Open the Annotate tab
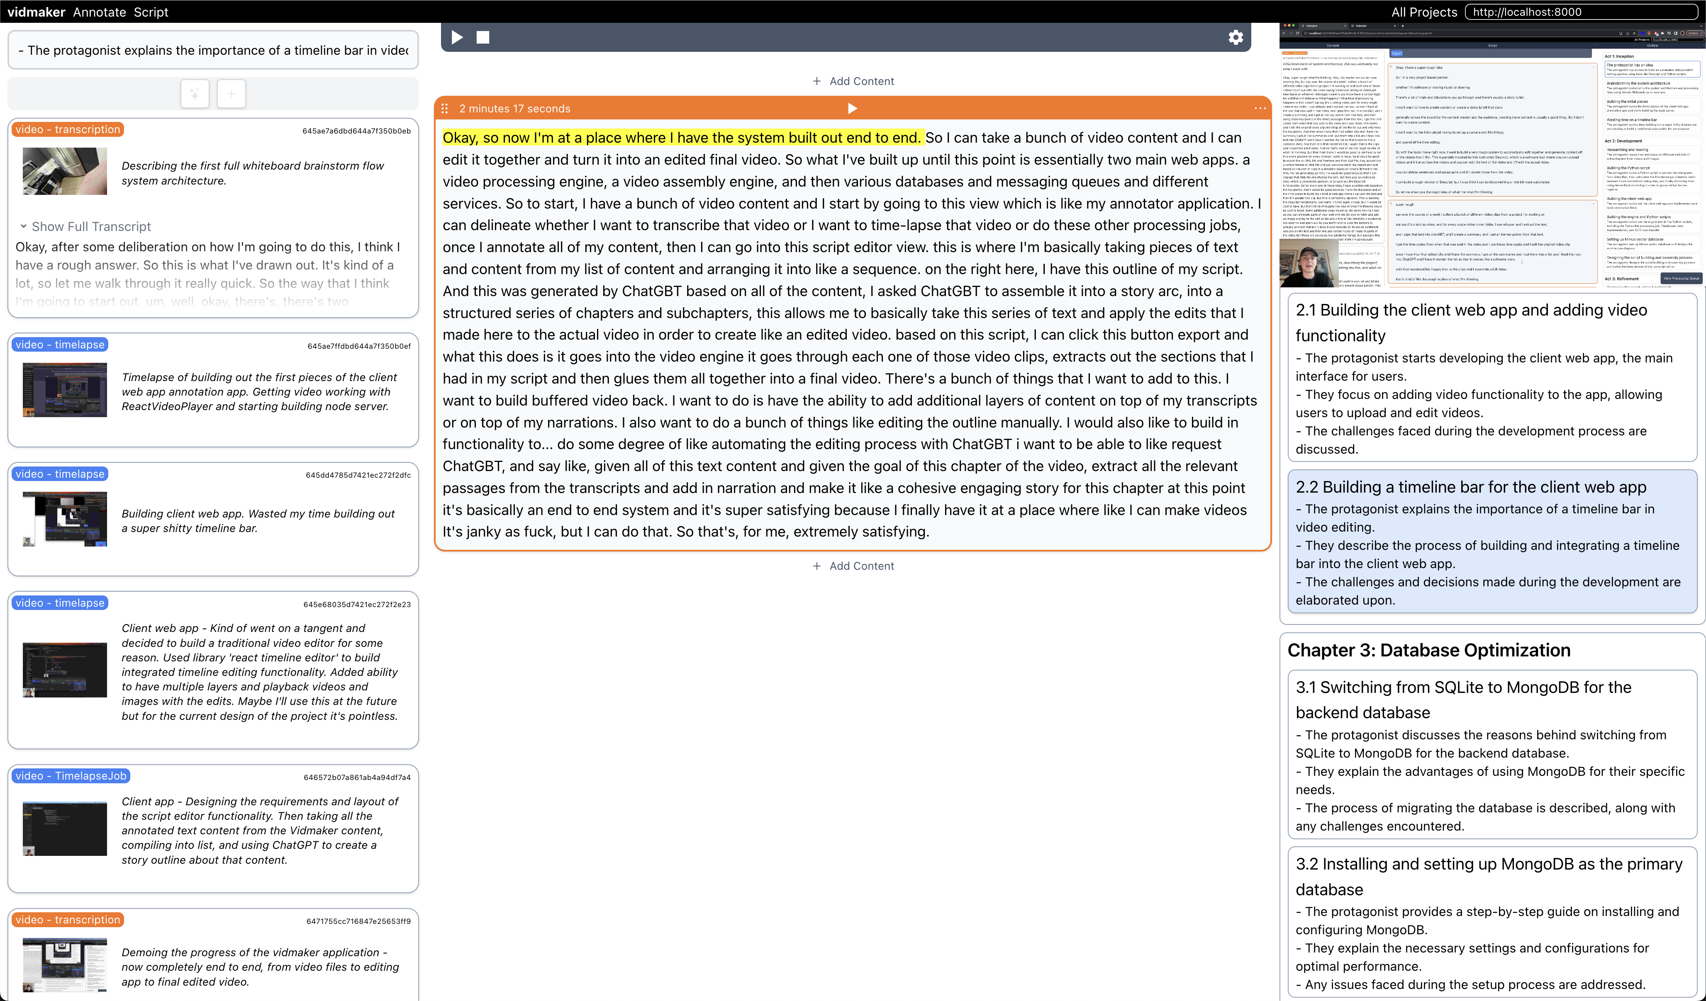This screenshot has height=1001, width=1706. [100, 12]
